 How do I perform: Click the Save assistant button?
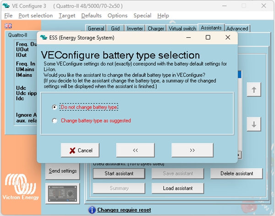tap(178, 174)
